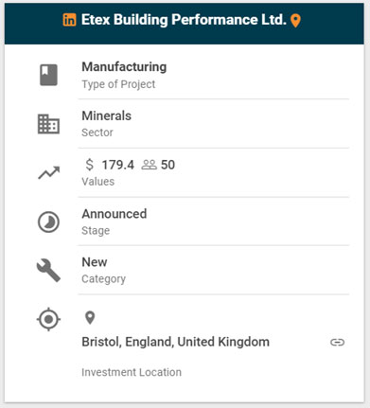Open the LinkedIn icon in the header
This screenshot has height=408, width=370.
[69, 20]
